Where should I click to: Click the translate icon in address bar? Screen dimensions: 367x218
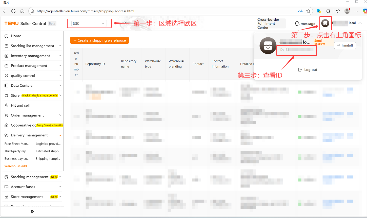coord(300,11)
